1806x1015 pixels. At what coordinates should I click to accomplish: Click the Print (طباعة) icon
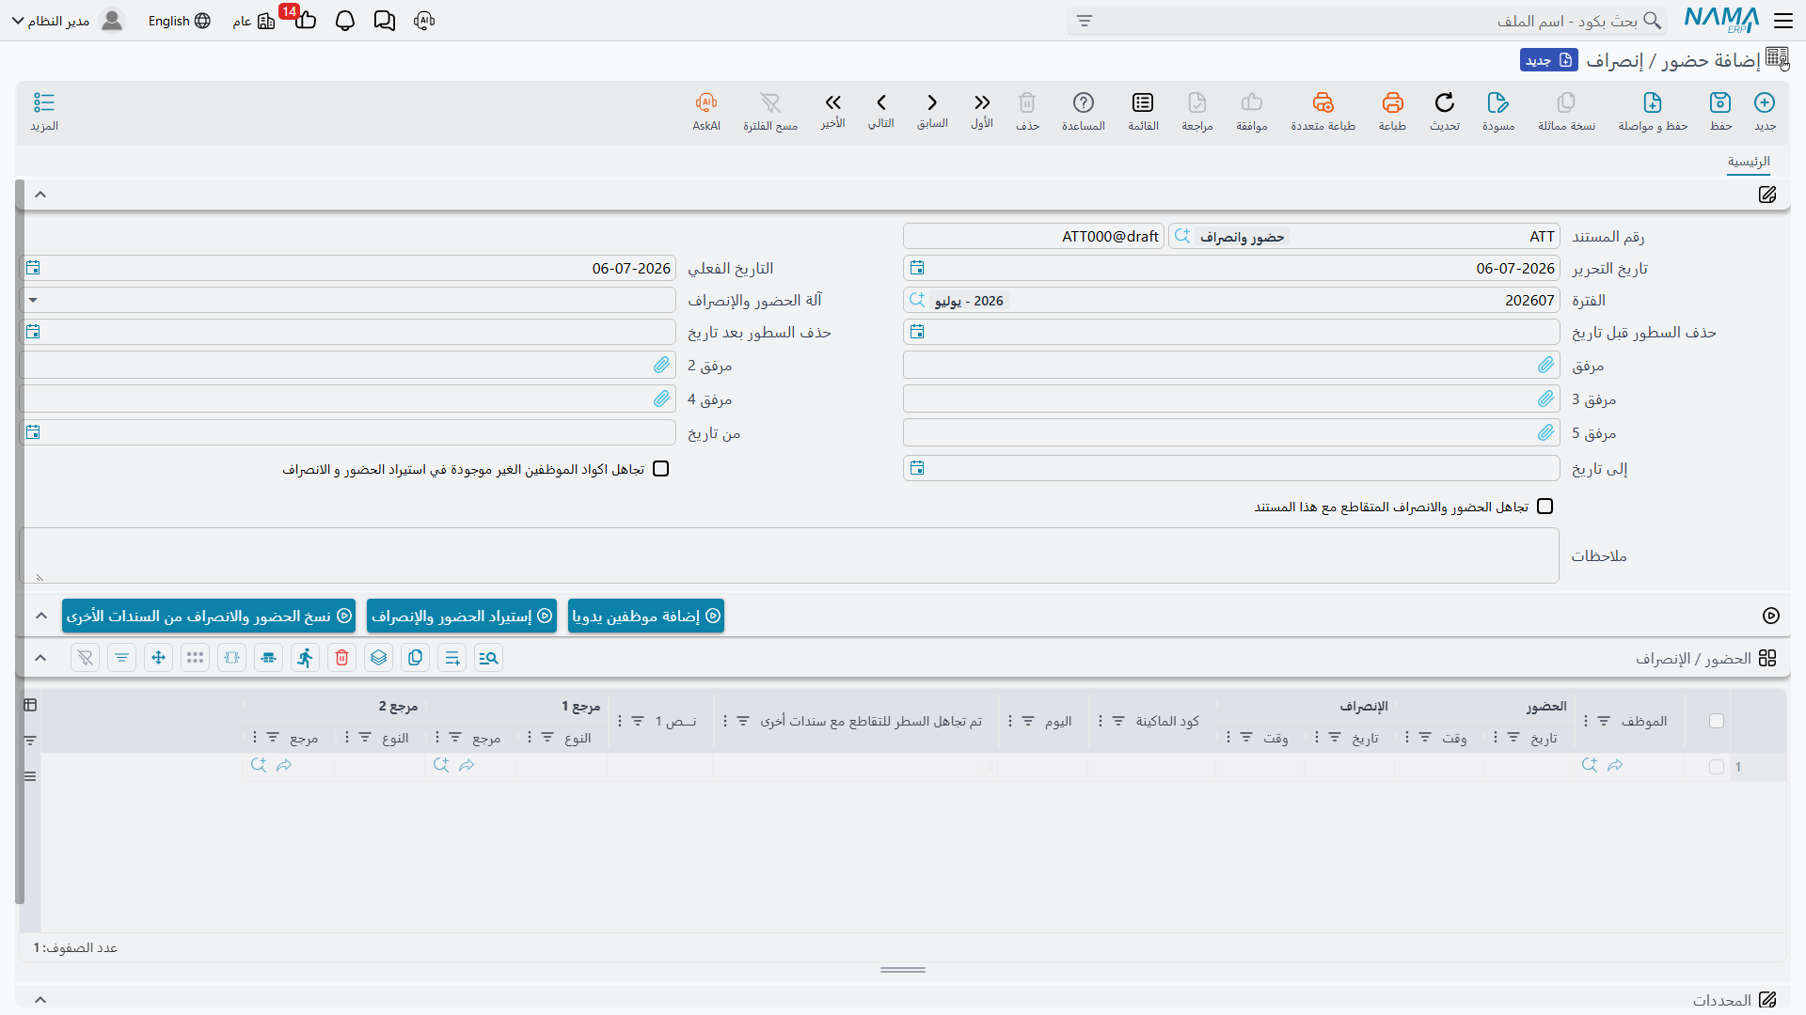pos(1392,102)
